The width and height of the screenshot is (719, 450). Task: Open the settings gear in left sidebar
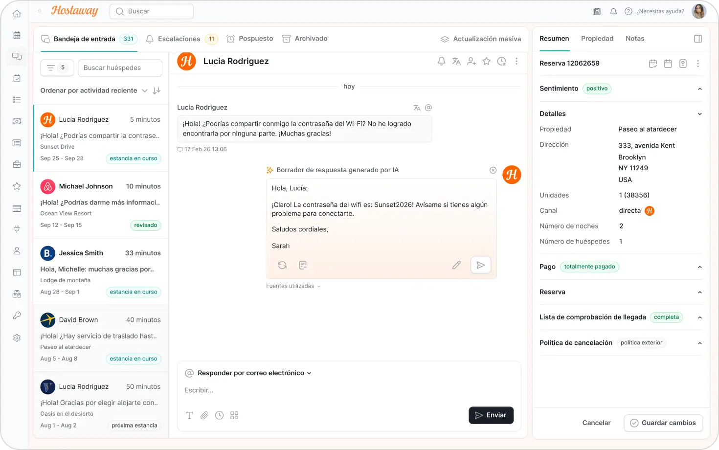[17, 337]
